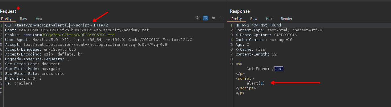Screen dimensions: 391x107
Task: Open the Response Hex tab
Action: [269, 18]
